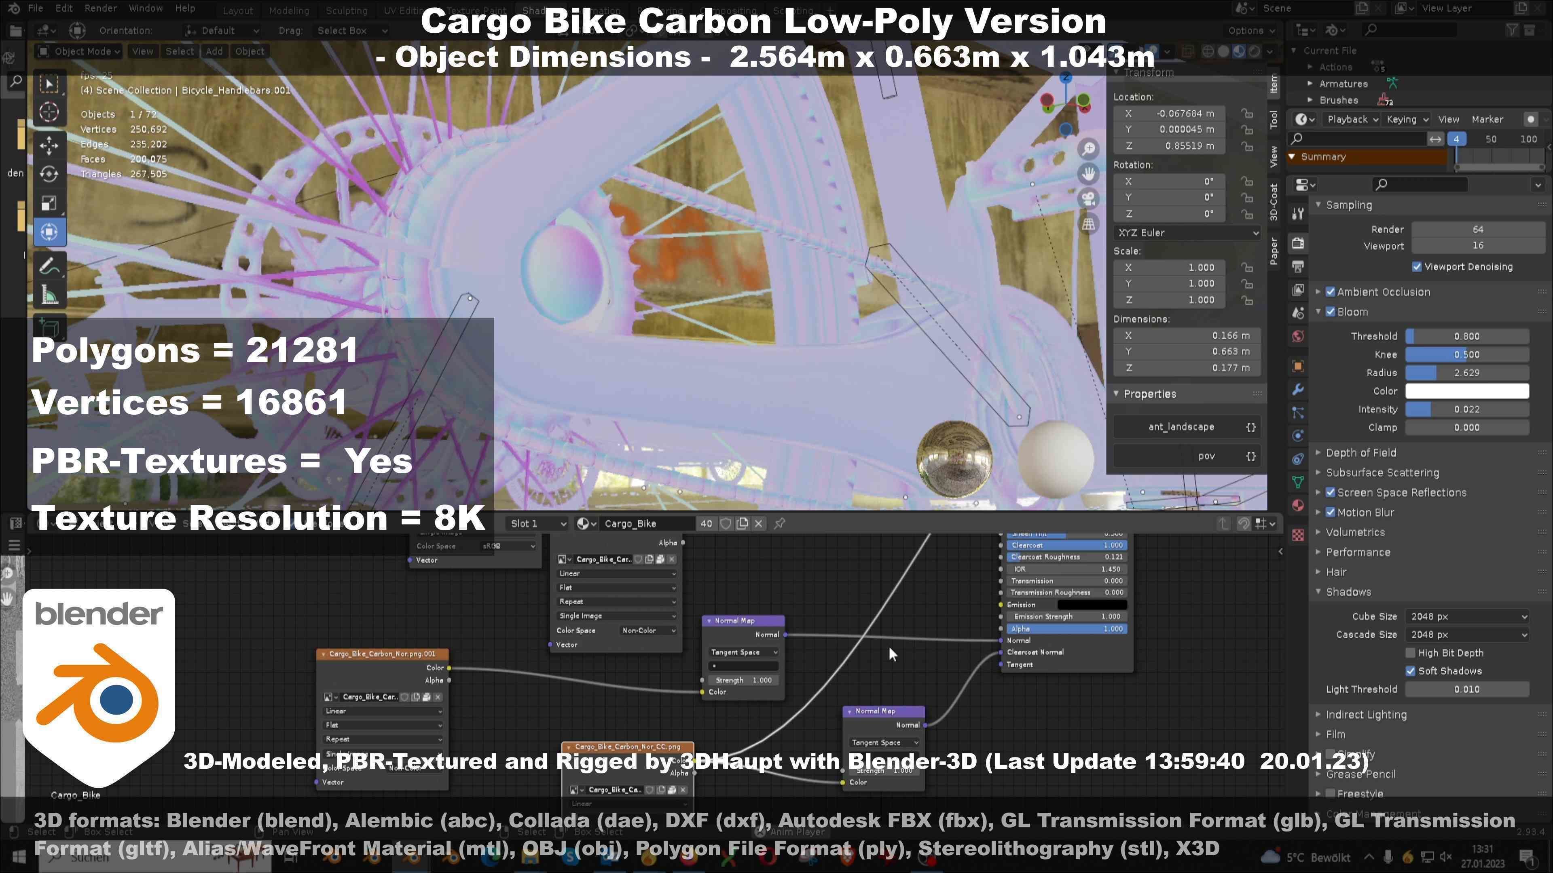Click fake user shield icon for Cargo_Bike material
The image size is (1553, 873).
click(x=726, y=523)
